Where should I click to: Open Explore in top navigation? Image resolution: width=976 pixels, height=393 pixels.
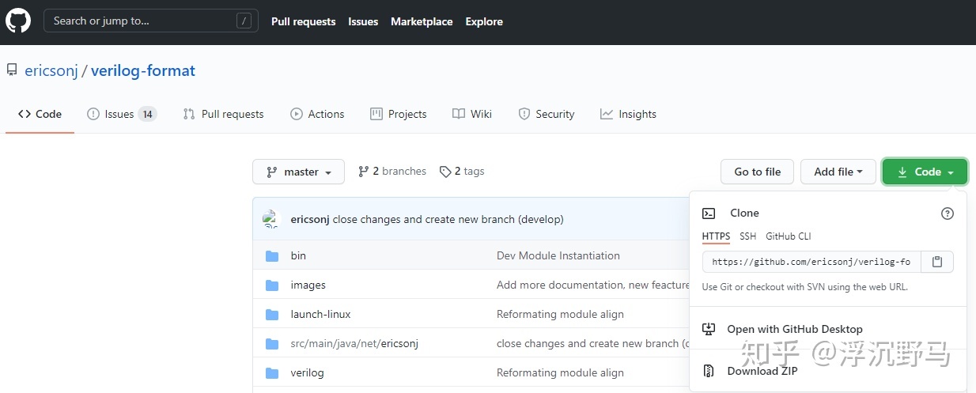pyautogui.click(x=484, y=21)
